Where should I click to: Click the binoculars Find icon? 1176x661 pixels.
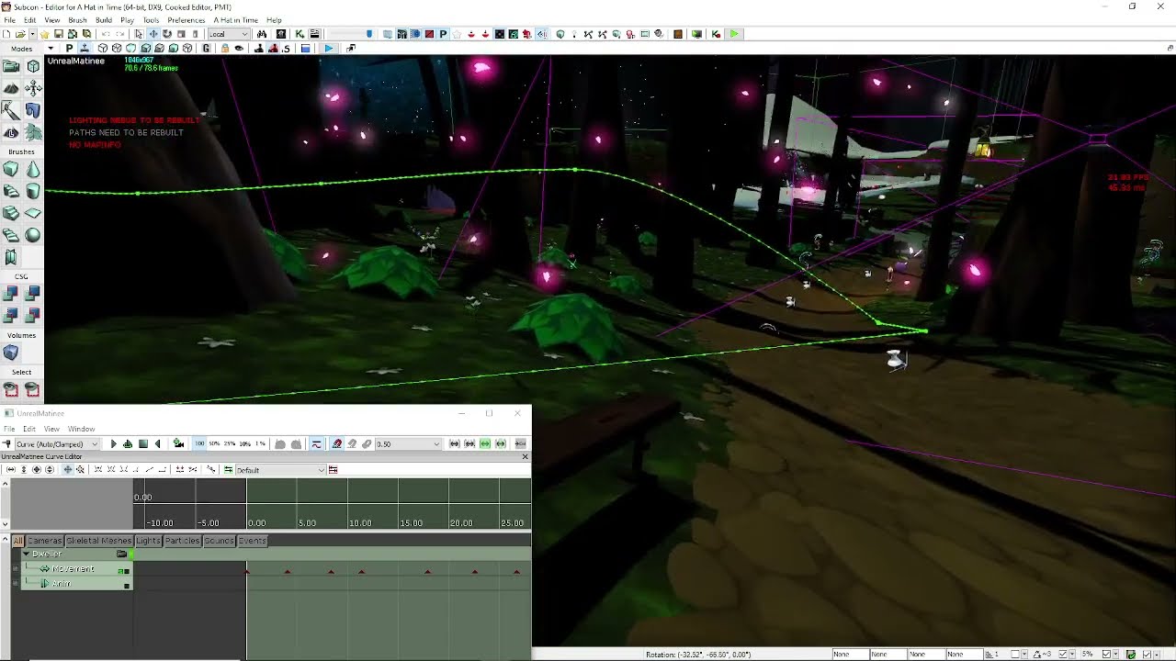[x=262, y=34]
